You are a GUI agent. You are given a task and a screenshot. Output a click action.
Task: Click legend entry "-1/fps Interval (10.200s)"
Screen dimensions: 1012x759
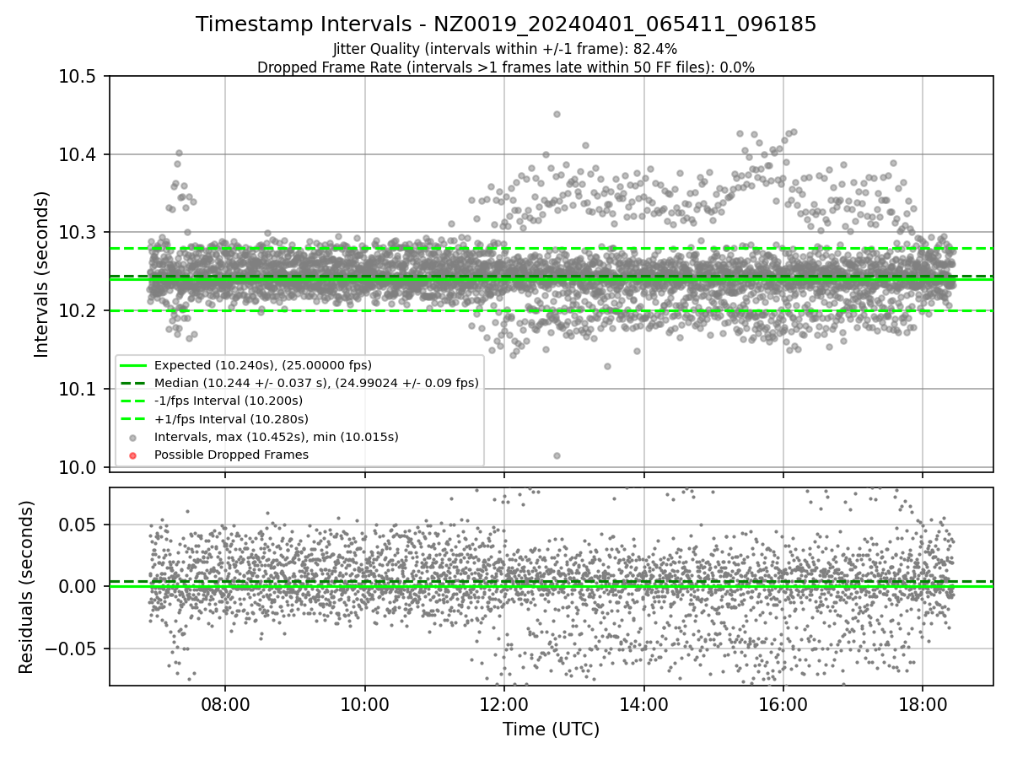[x=229, y=401]
